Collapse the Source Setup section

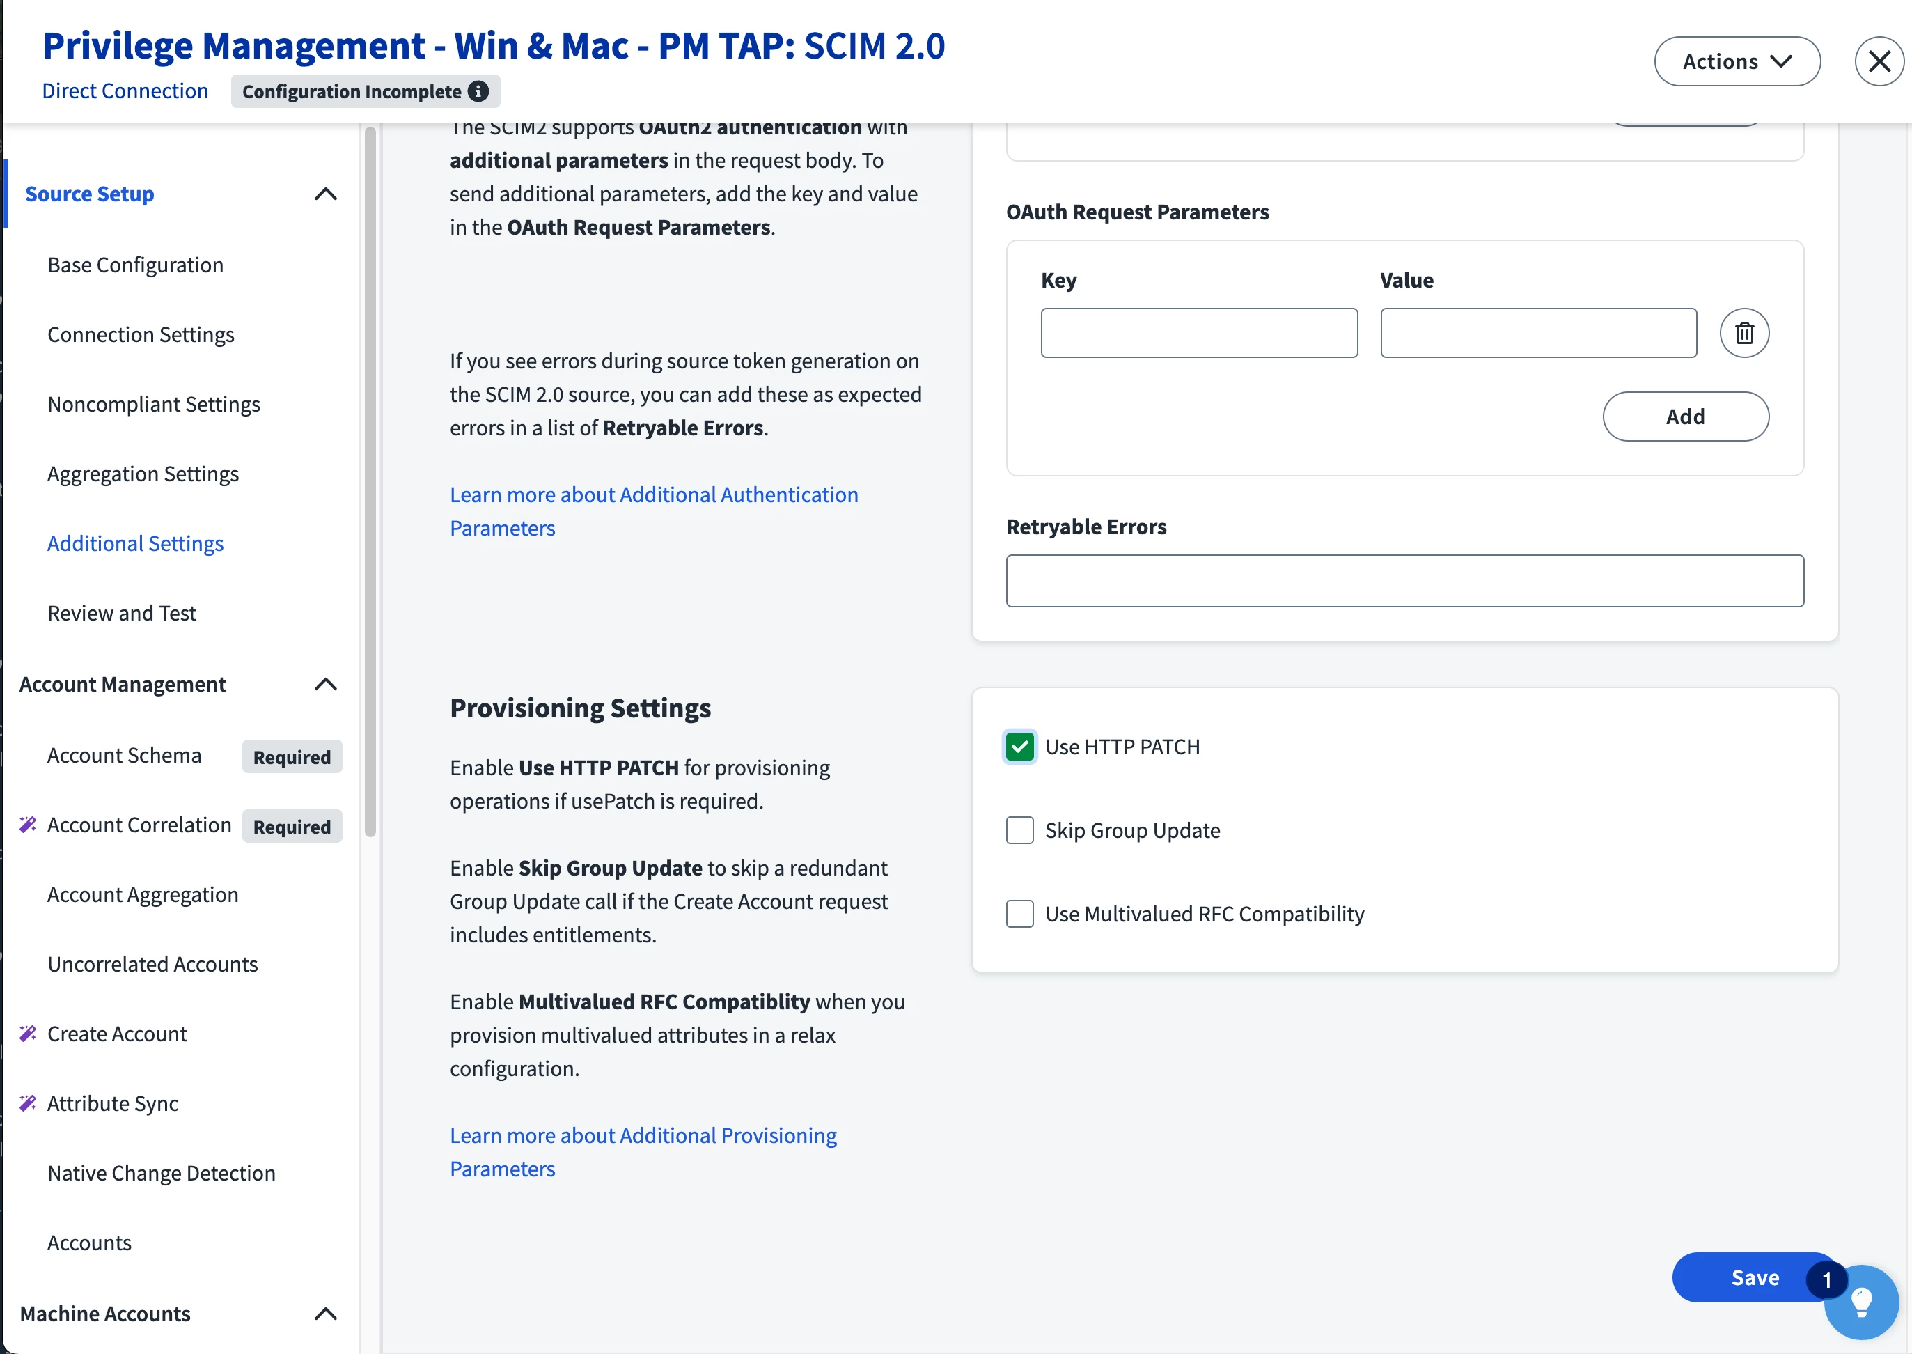[325, 194]
